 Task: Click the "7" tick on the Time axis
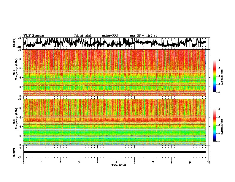click(x=153, y=162)
